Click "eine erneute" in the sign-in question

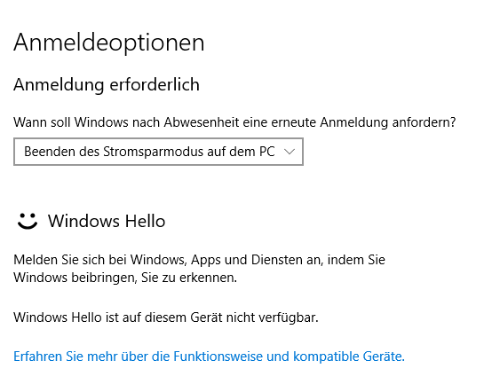click(279, 122)
